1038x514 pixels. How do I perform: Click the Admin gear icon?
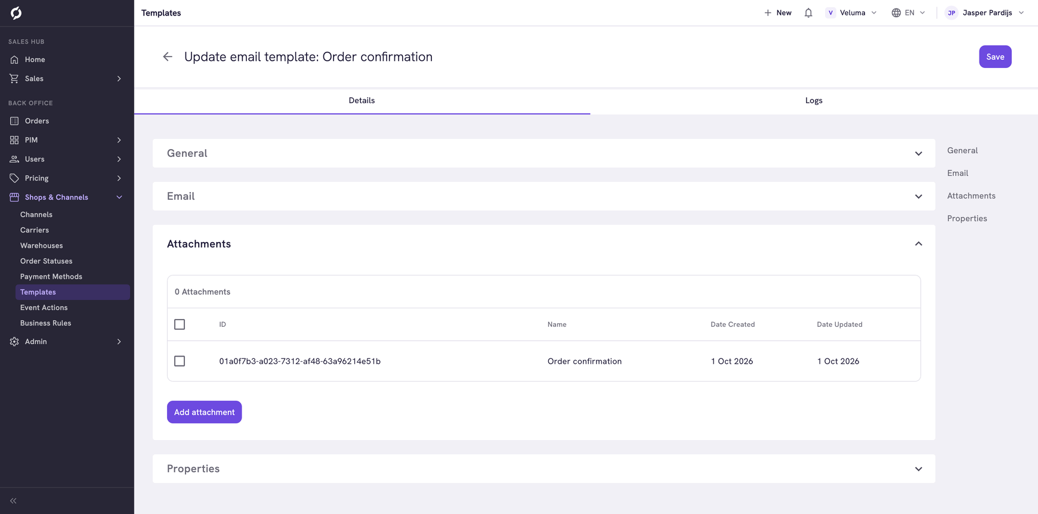pyautogui.click(x=14, y=342)
